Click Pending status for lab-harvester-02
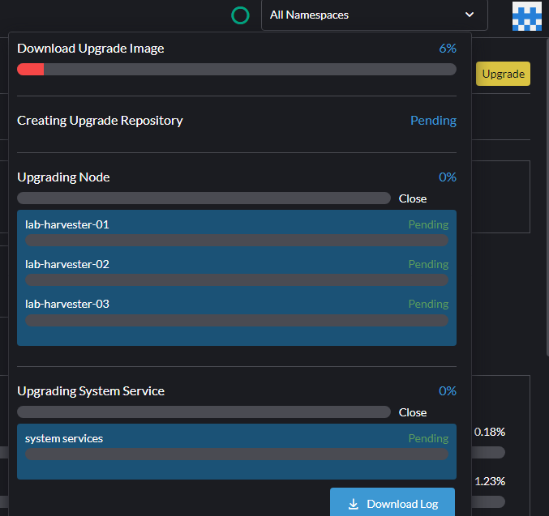The height and width of the screenshot is (516, 549). point(428,264)
